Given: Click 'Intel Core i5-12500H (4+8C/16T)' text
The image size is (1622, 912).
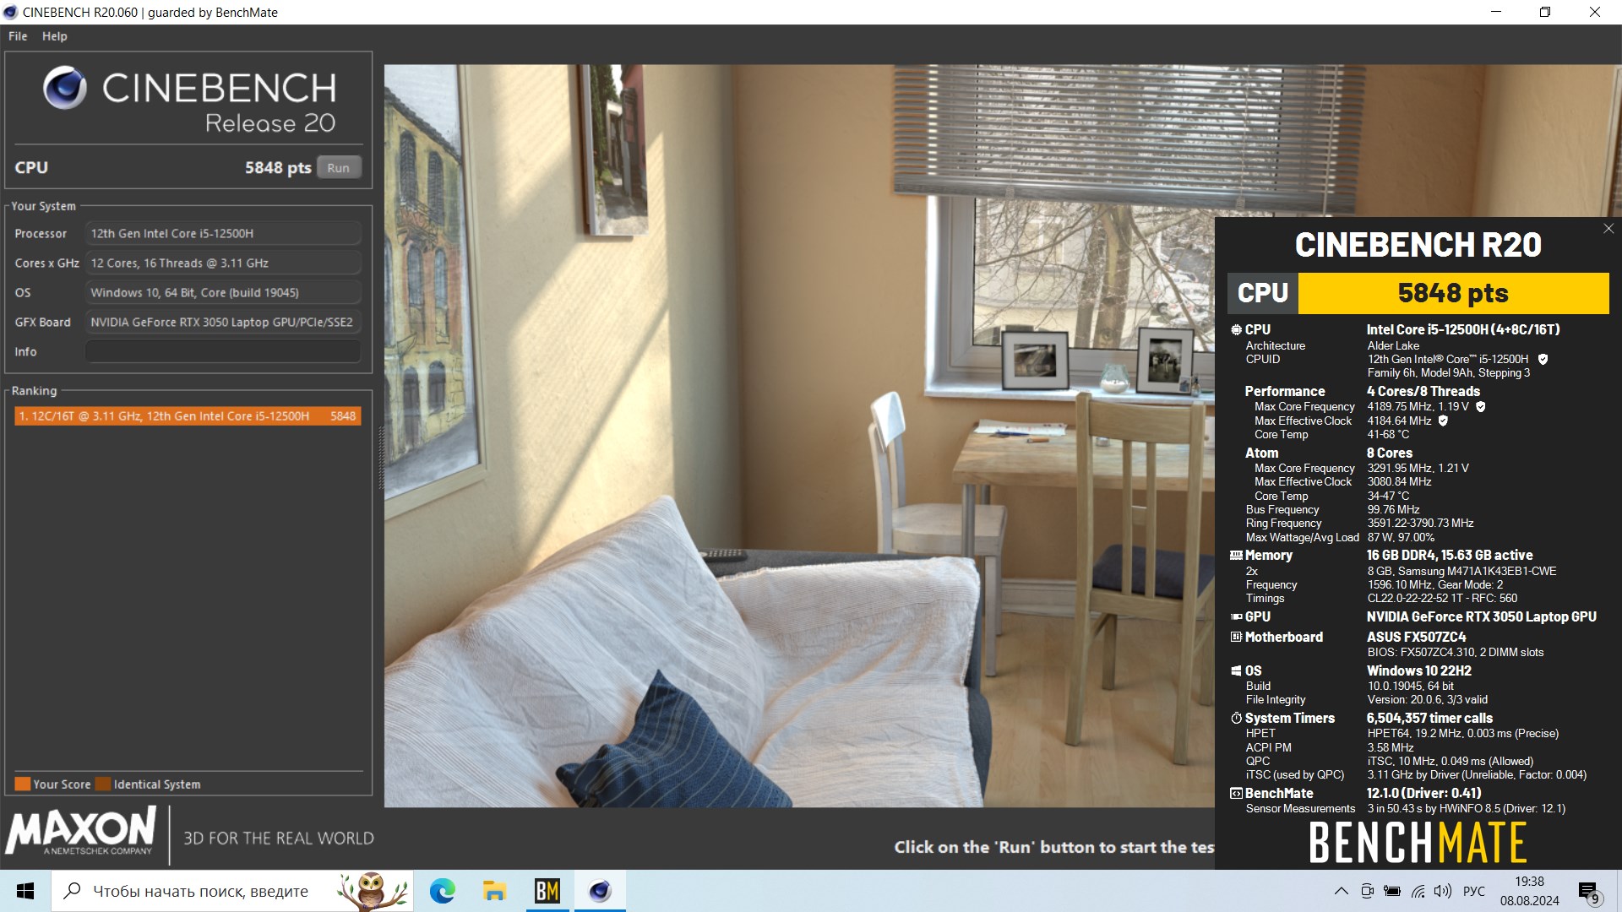Looking at the screenshot, I should pos(1463,330).
